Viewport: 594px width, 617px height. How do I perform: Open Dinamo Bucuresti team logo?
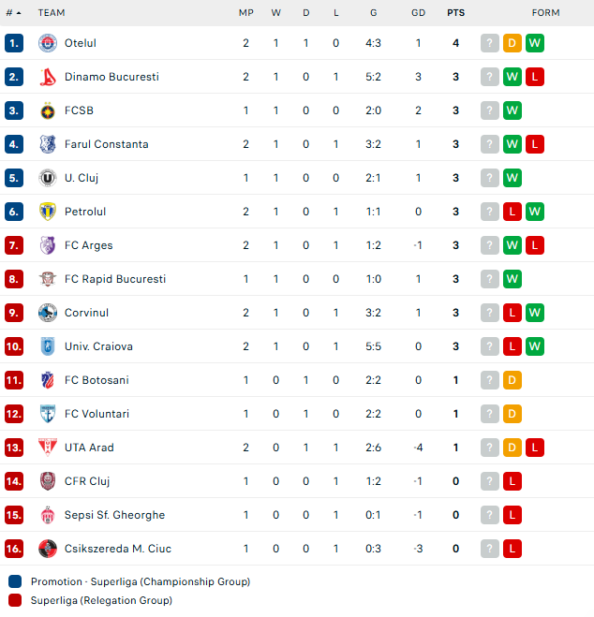[48, 77]
